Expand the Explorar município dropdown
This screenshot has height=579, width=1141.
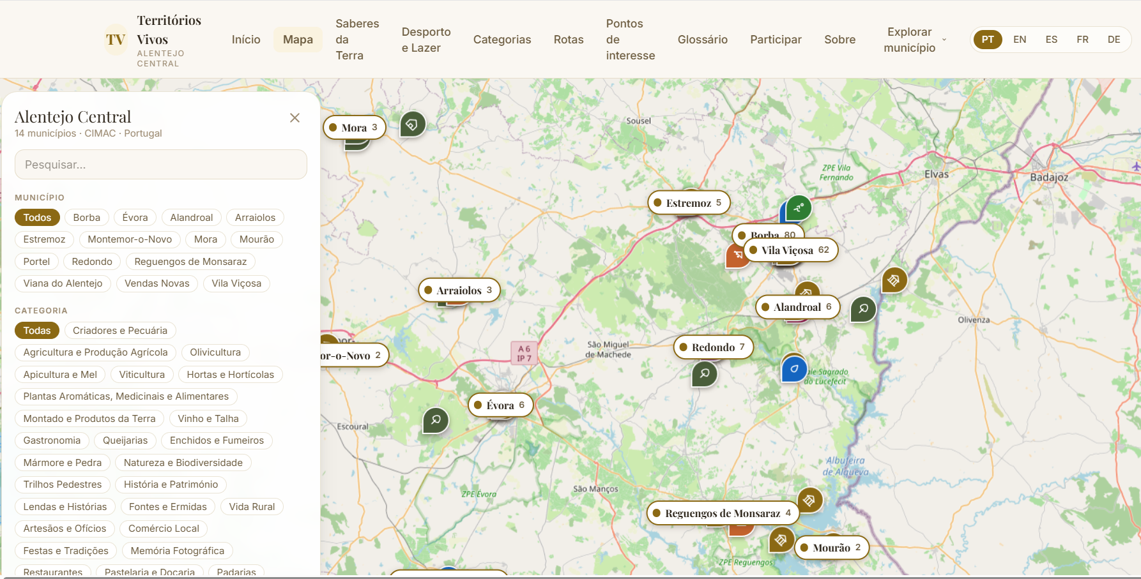tap(914, 40)
